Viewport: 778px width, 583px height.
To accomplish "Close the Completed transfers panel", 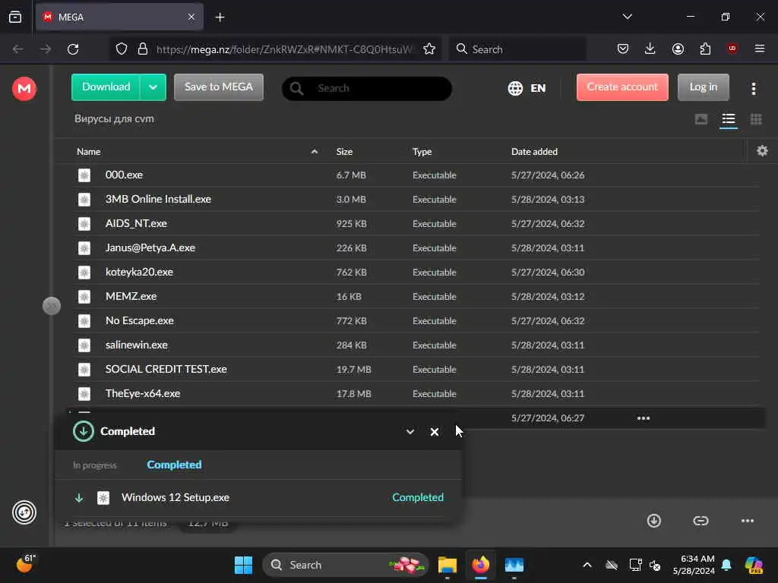I will 434,432.
